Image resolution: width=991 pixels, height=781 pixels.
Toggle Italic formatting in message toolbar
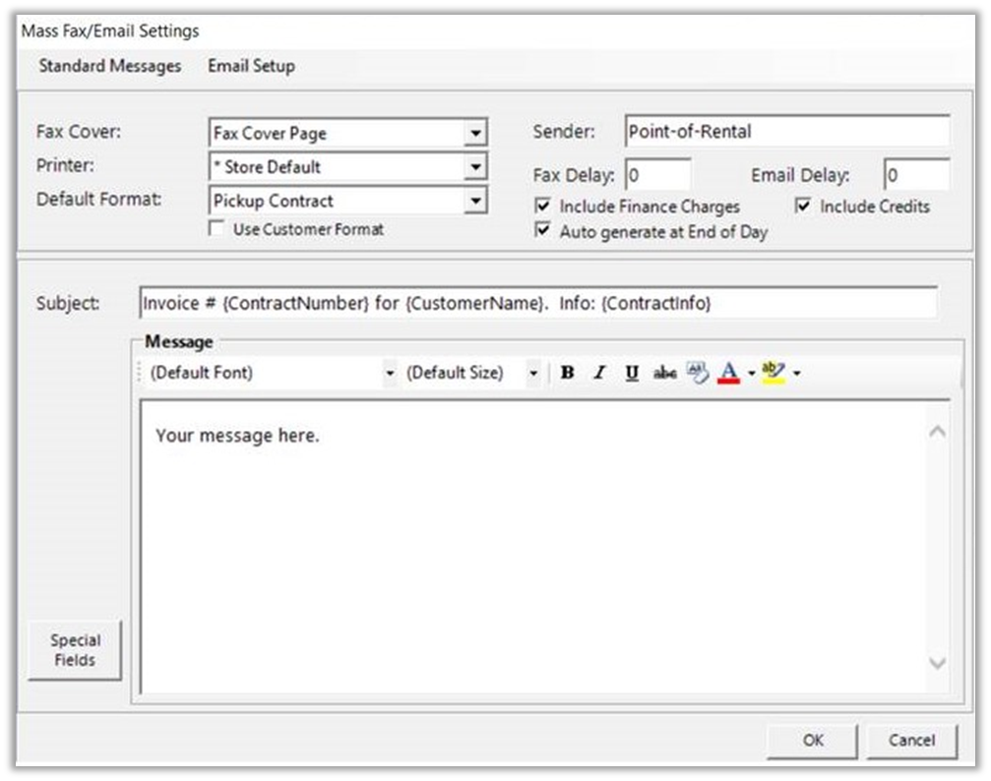click(x=598, y=373)
